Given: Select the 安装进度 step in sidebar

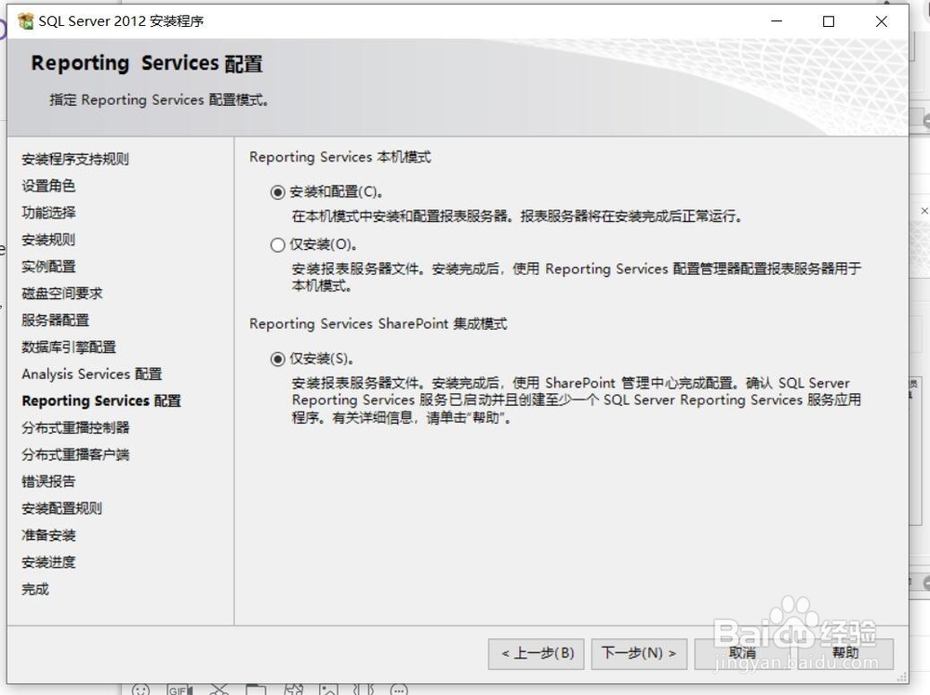Looking at the screenshot, I should [48, 562].
